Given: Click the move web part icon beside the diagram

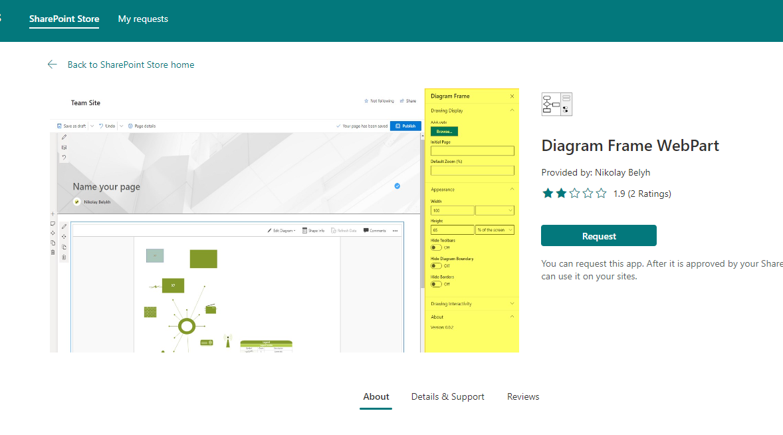Looking at the screenshot, I should pos(64,237).
